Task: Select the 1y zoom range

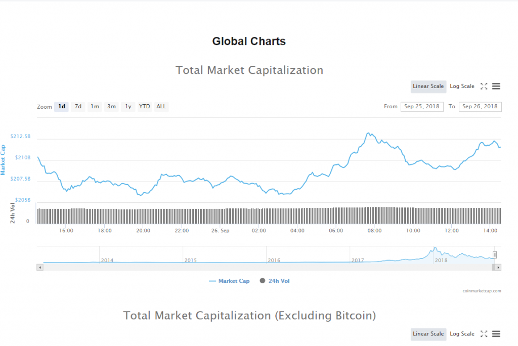Action: 128,107
